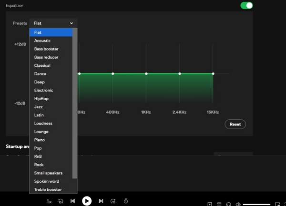Click the leftmost equalizer band handle
This screenshot has height=206, width=286.
click(x=79, y=74)
